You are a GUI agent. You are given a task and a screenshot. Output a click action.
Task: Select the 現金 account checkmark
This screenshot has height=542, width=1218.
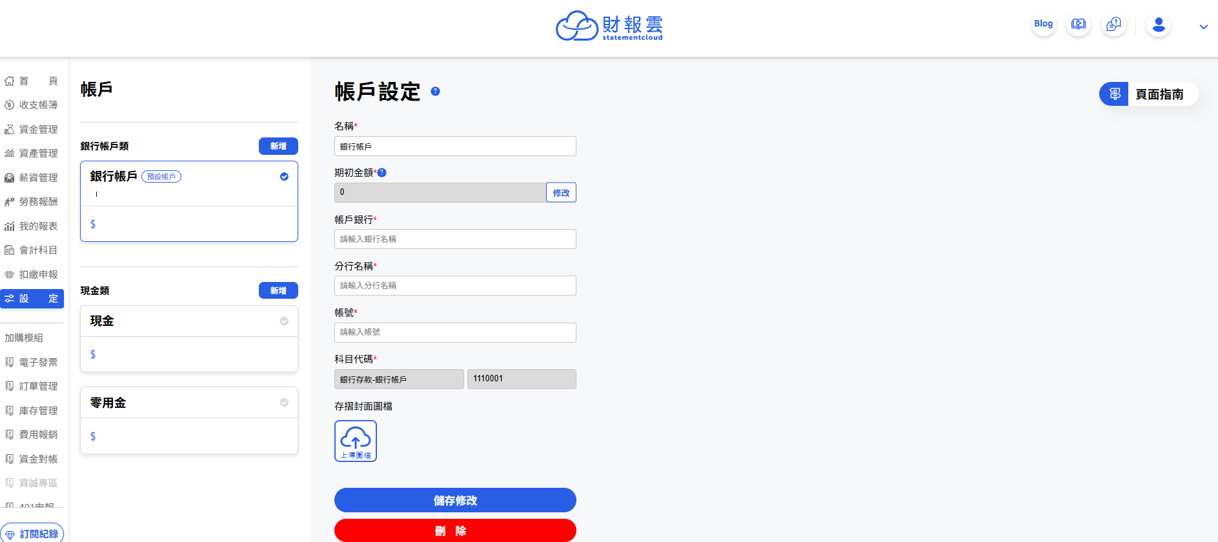click(x=284, y=321)
